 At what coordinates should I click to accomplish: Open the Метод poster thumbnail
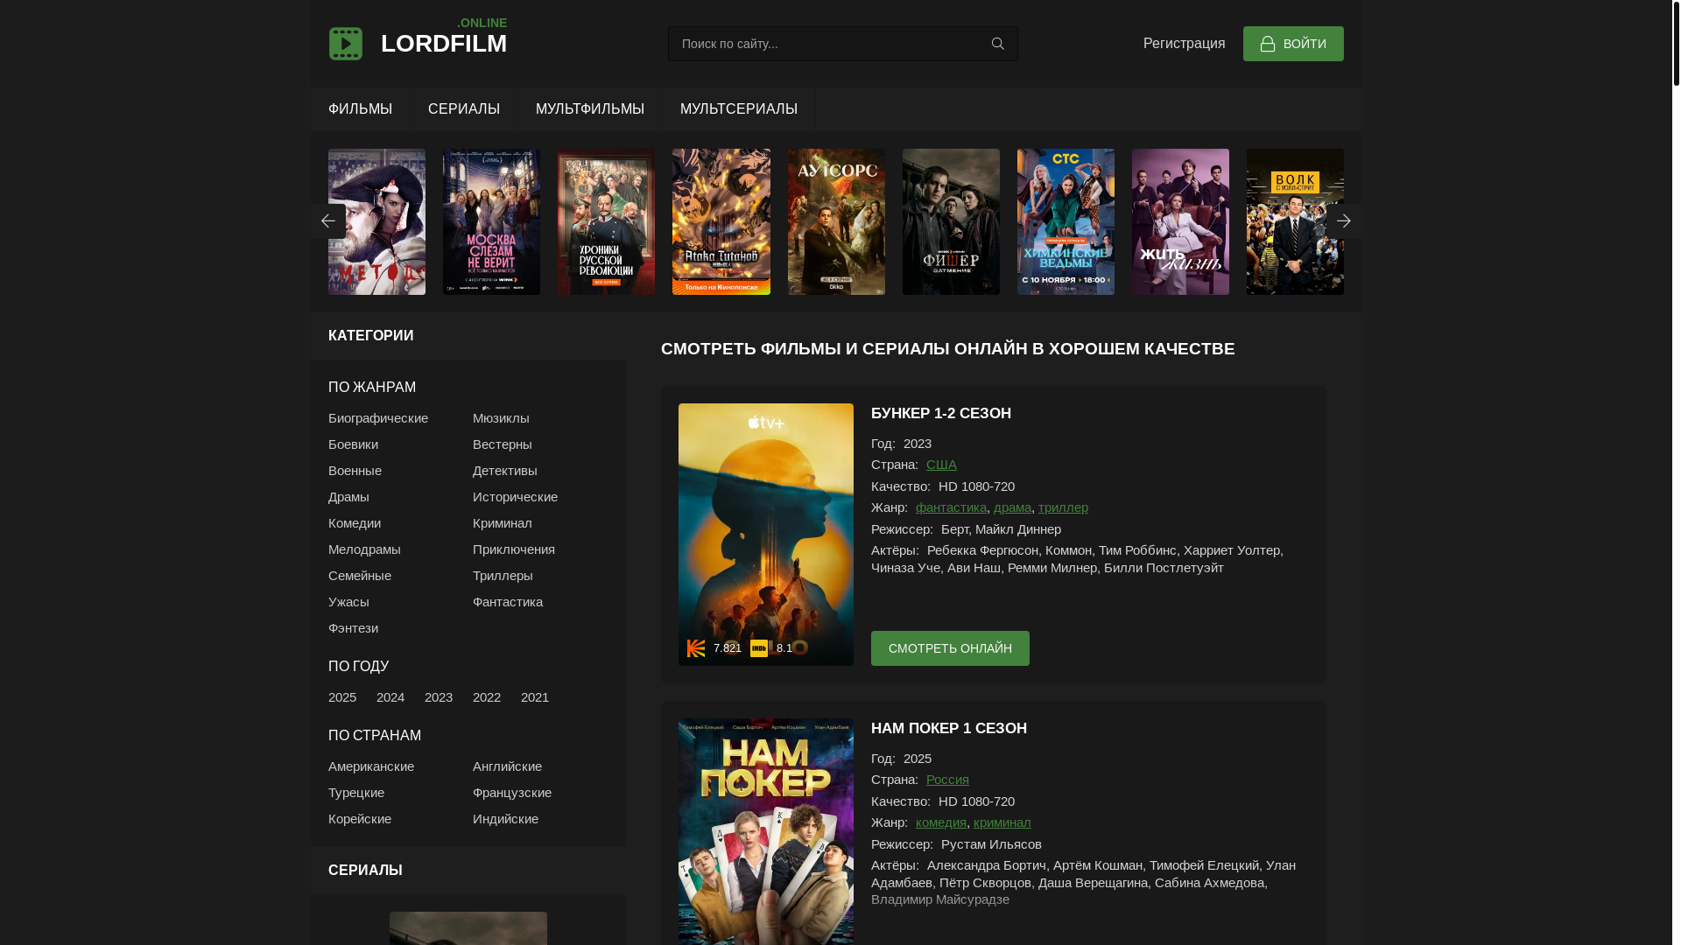pyautogui.click(x=376, y=221)
